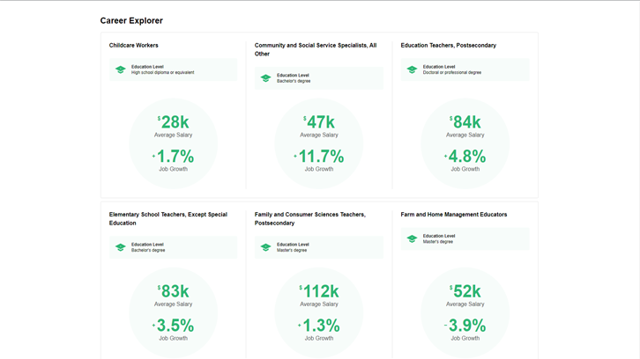Click the $52k average salary value
This screenshot has width=640, height=359.
coord(465,291)
